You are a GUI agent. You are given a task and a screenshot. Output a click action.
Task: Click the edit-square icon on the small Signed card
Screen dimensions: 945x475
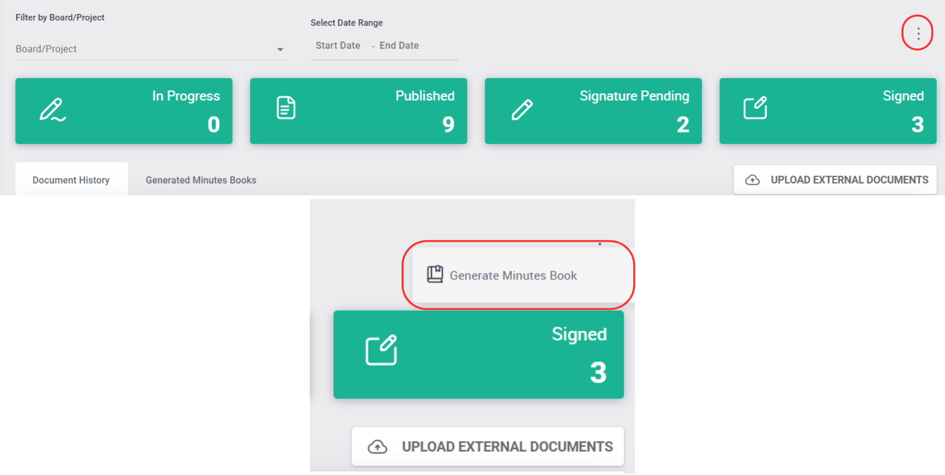tap(755, 108)
